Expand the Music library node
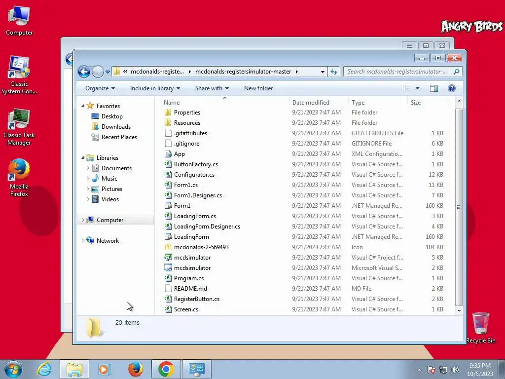 88,178
